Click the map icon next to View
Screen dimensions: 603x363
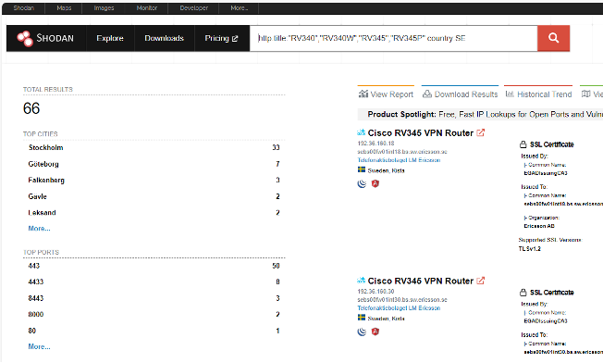point(585,94)
